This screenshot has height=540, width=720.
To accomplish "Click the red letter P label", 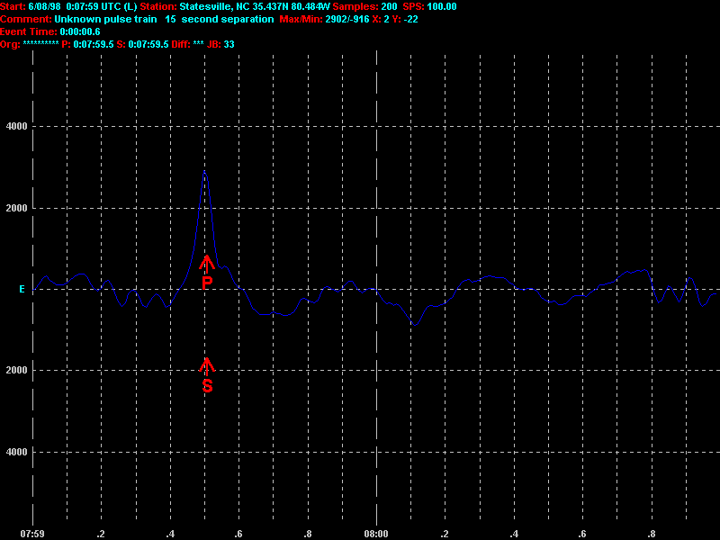I will coord(207,283).
